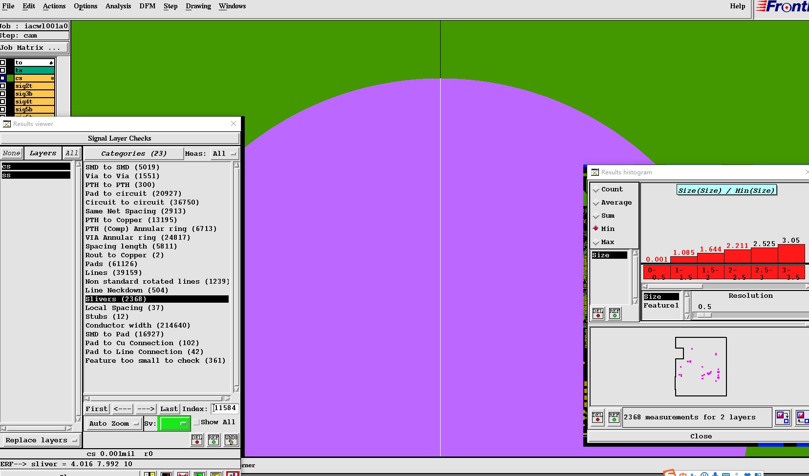Open the Drawing menu
This screenshot has width=809, height=476.
tap(198, 6)
